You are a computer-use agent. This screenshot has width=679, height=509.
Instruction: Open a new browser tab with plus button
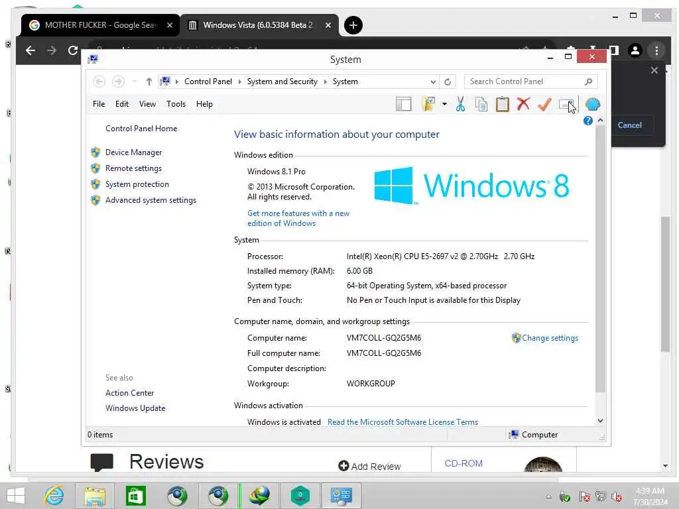click(353, 25)
